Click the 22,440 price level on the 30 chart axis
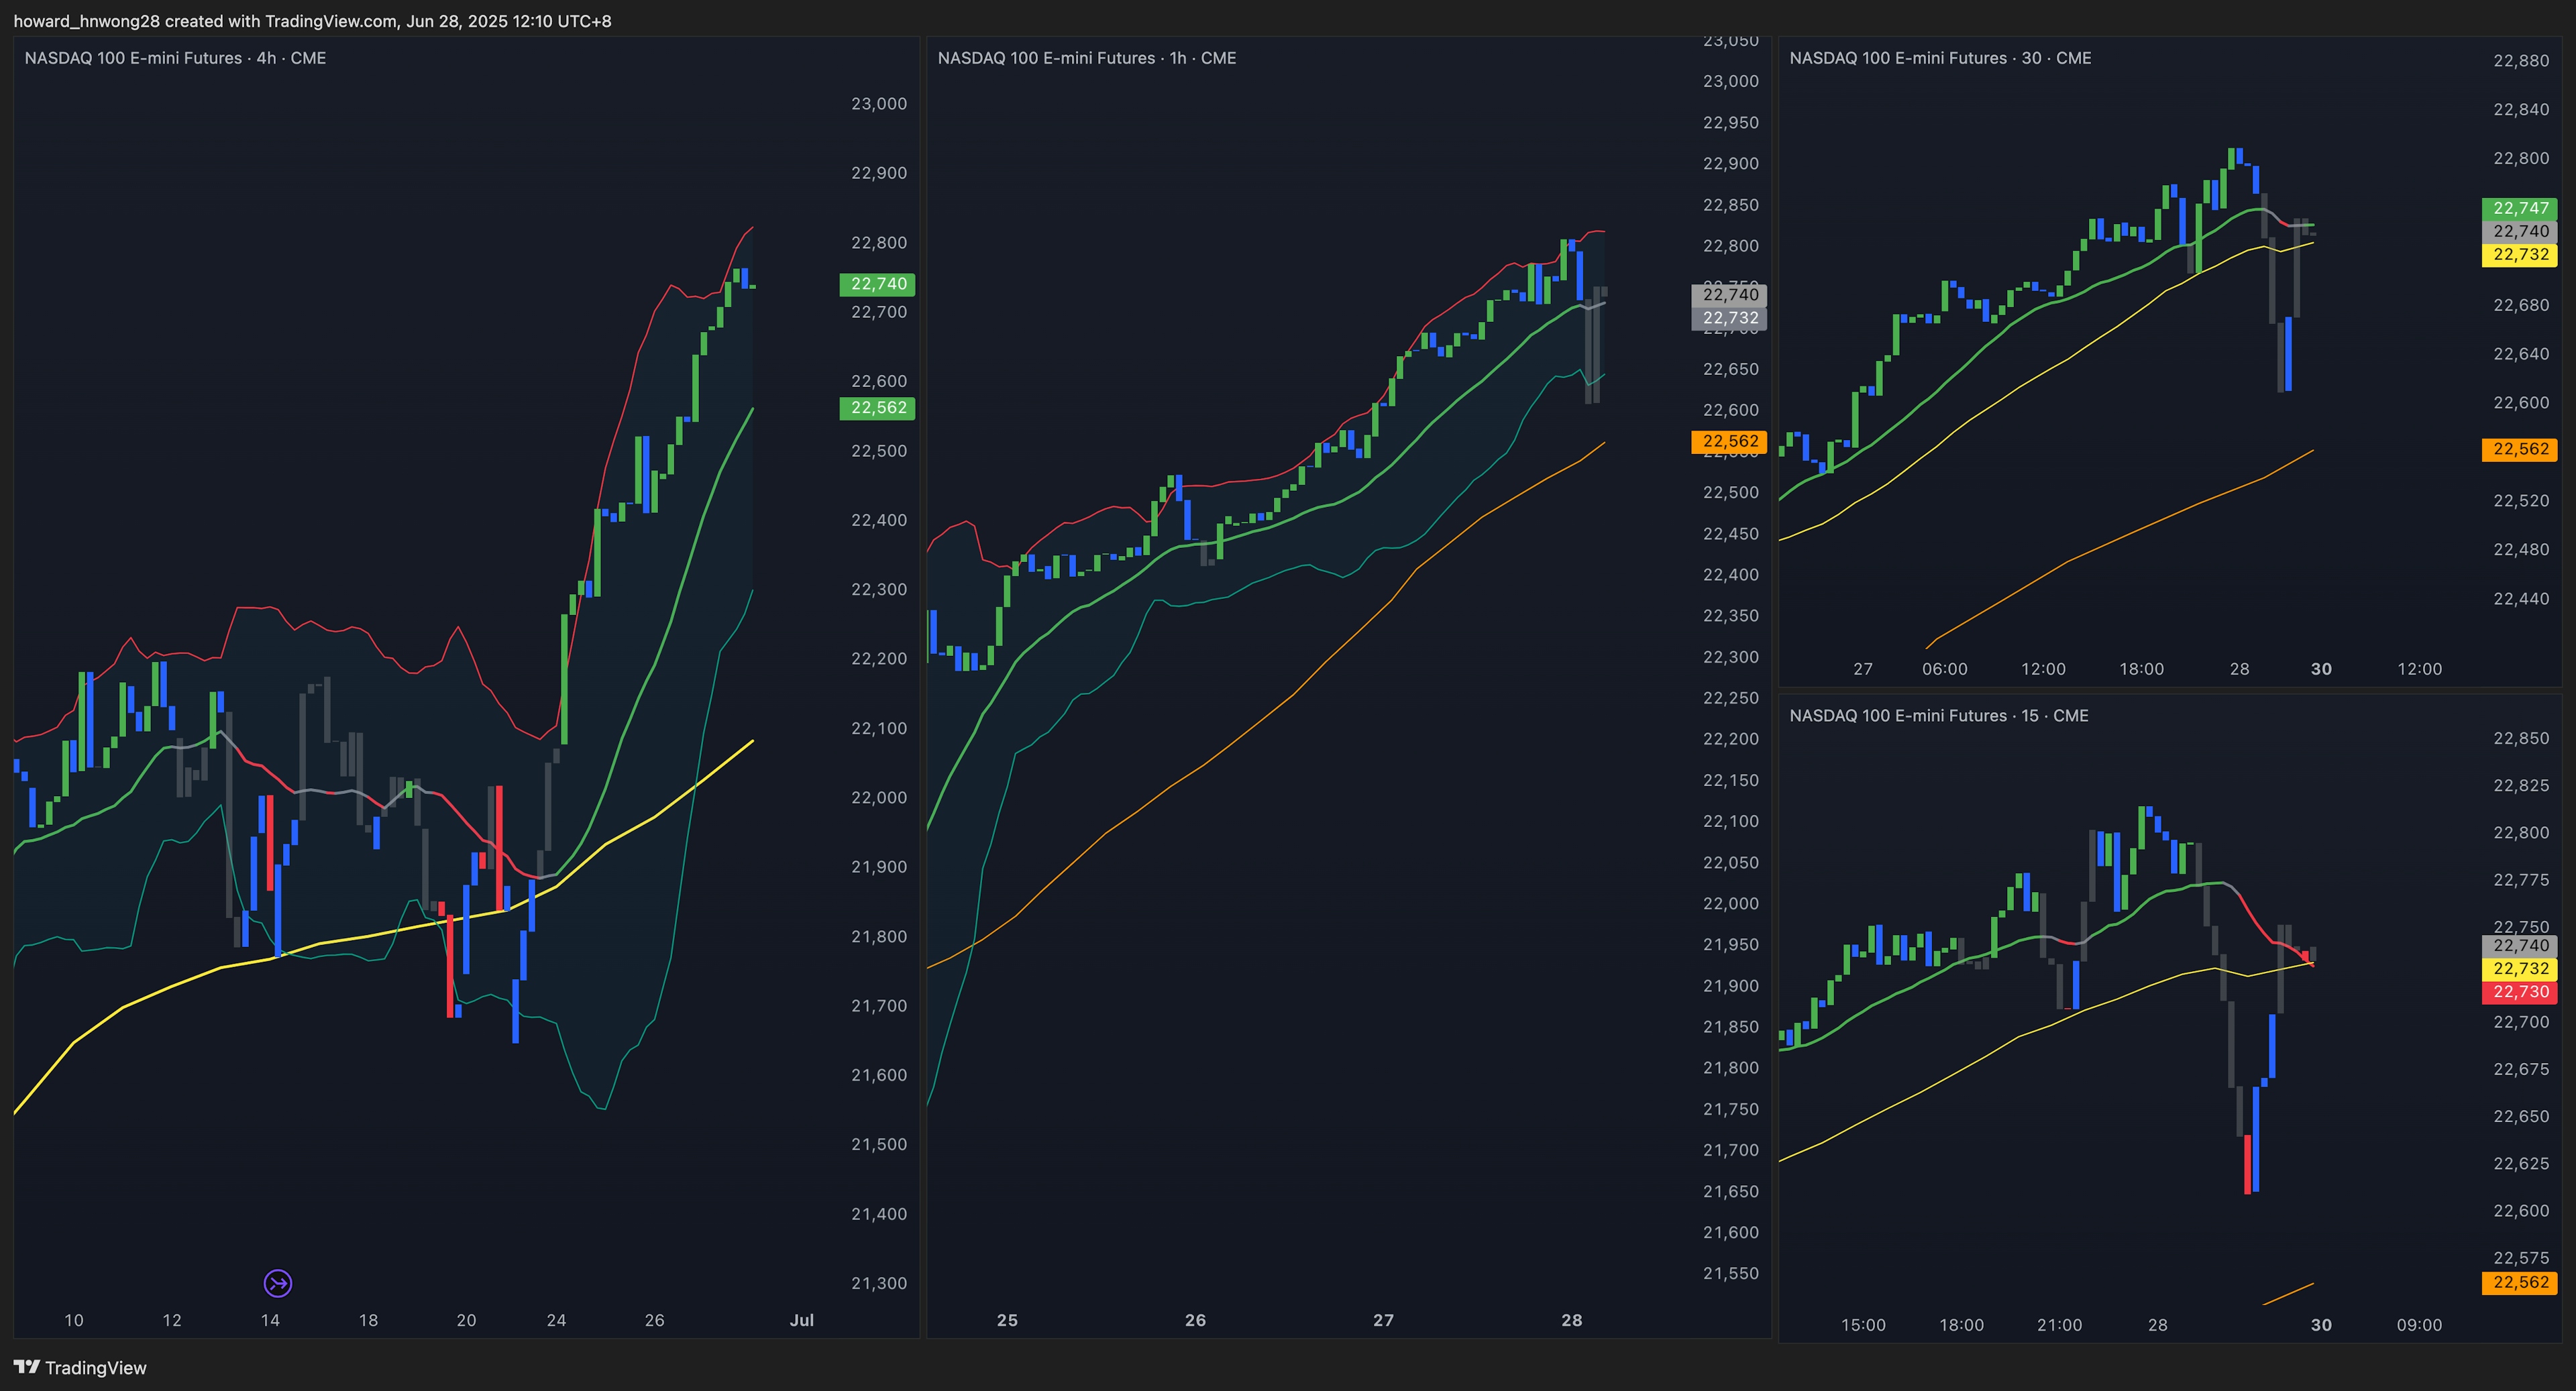Image resolution: width=2576 pixels, height=1391 pixels. coord(2522,599)
